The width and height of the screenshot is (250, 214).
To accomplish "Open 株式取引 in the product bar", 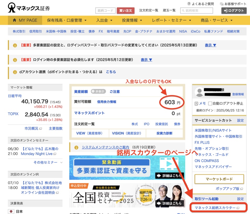I will (x=19, y=32).
